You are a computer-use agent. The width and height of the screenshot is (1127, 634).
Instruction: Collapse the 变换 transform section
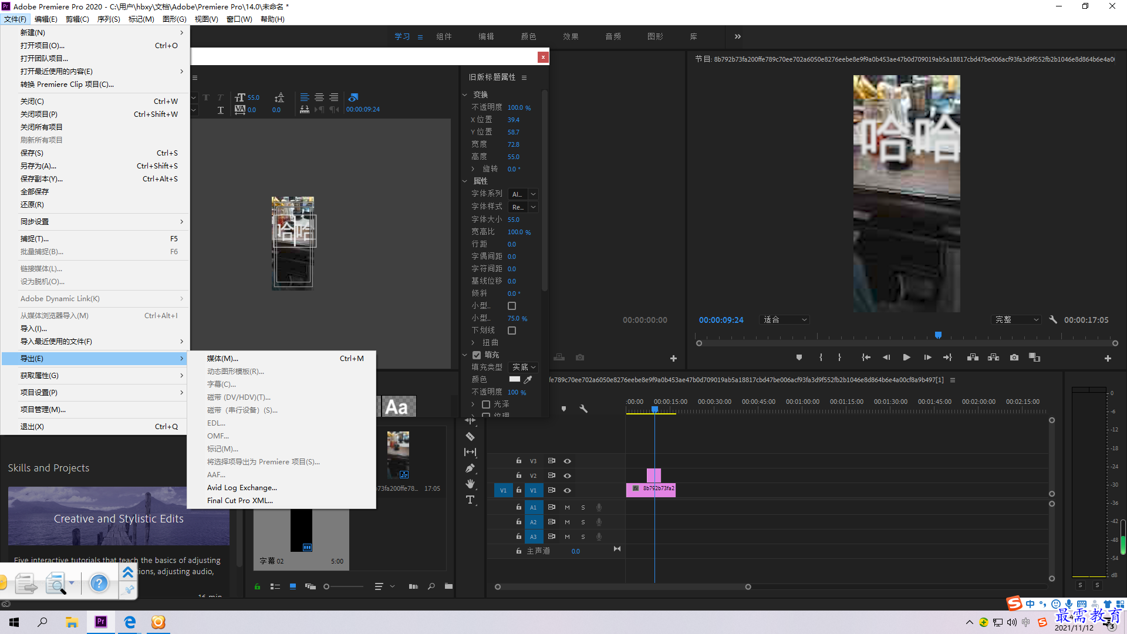tap(464, 95)
